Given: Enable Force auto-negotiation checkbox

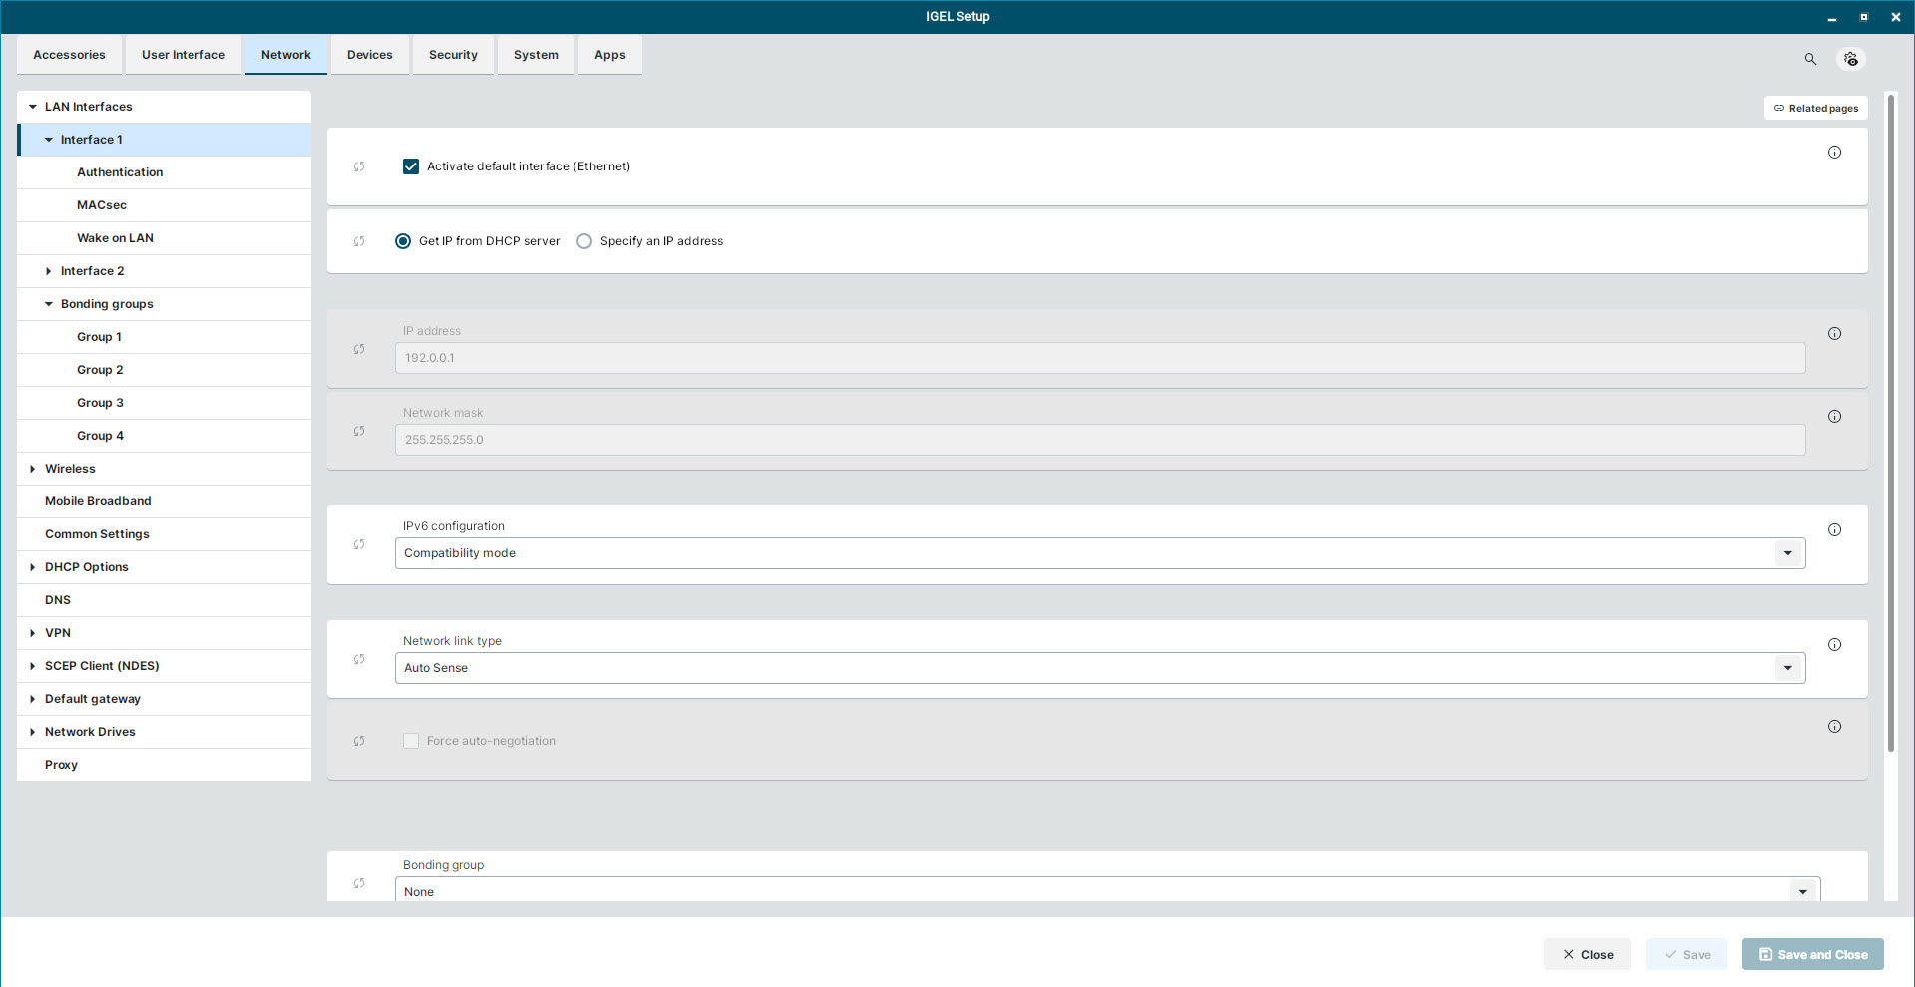Looking at the screenshot, I should pos(411,741).
